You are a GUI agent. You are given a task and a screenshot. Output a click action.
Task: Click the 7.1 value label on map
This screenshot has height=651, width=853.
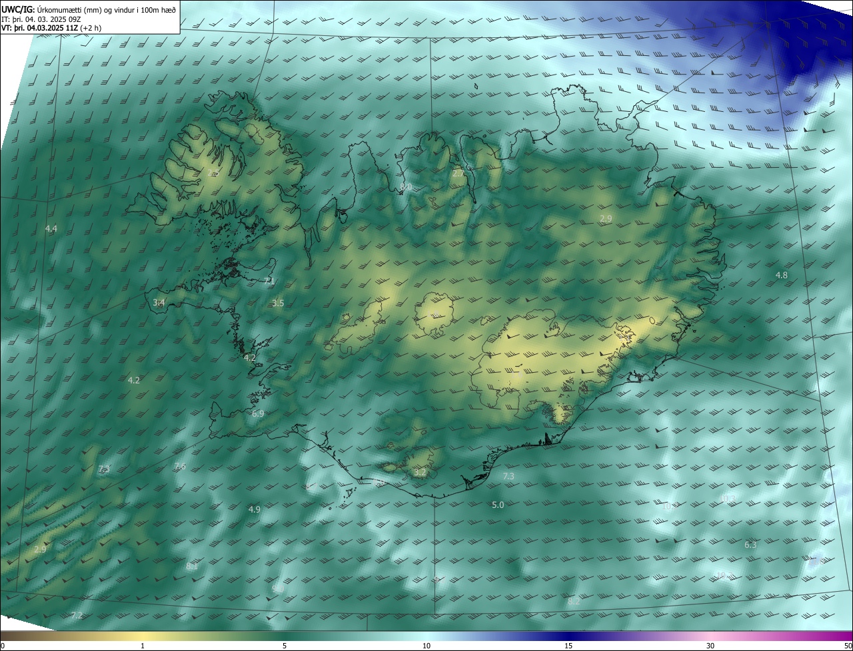(269, 281)
